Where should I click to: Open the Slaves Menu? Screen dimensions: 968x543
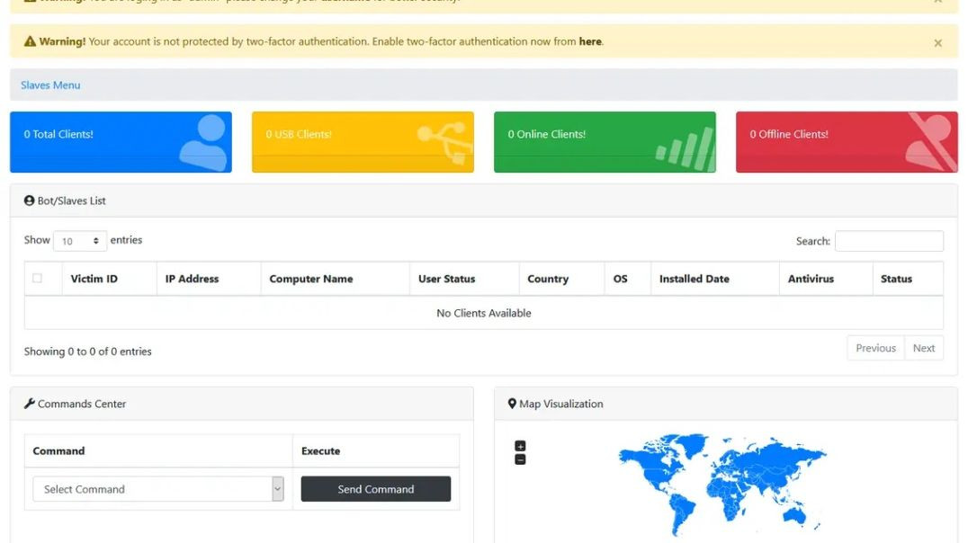[x=49, y=85]
